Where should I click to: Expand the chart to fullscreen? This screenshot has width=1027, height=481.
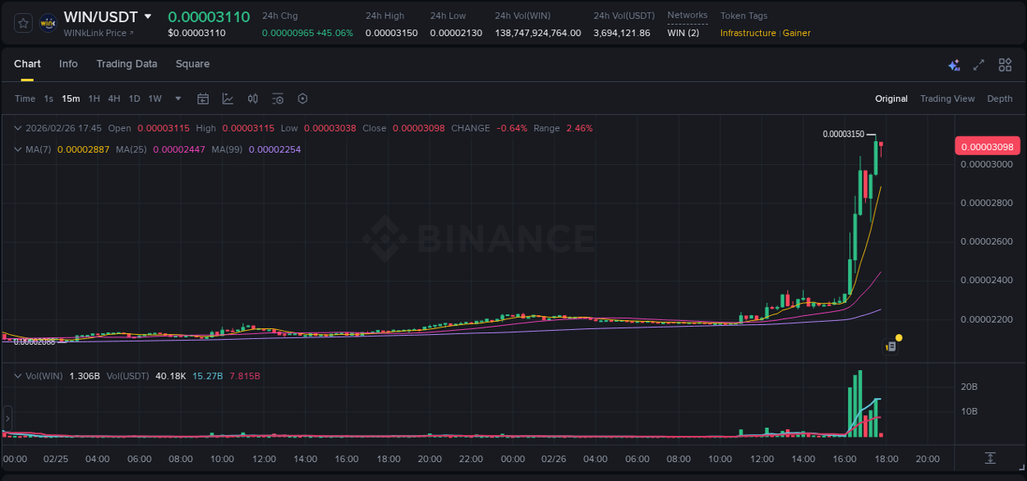pyautogui.click(x=978, y=64)
